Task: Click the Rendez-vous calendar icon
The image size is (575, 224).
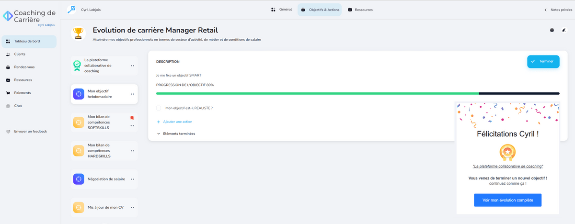Action: [8, 67]
